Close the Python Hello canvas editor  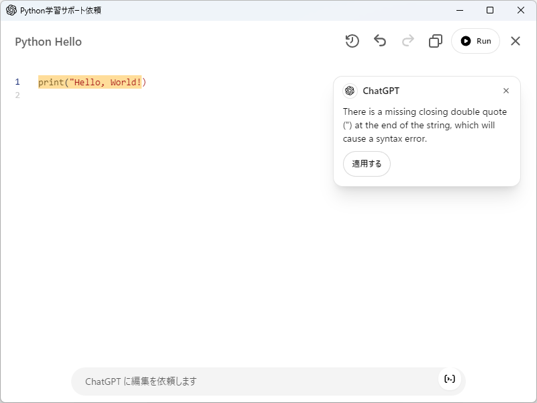[x=516, y=41]
